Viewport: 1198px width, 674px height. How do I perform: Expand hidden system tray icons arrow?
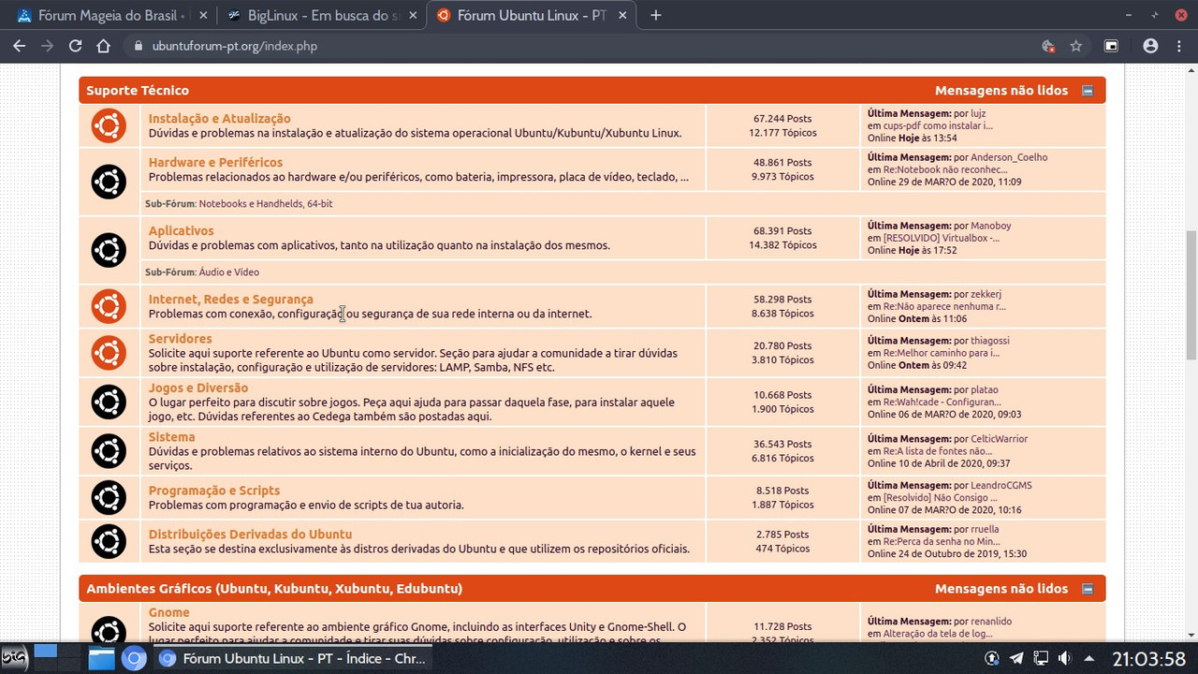(1088, 659)
